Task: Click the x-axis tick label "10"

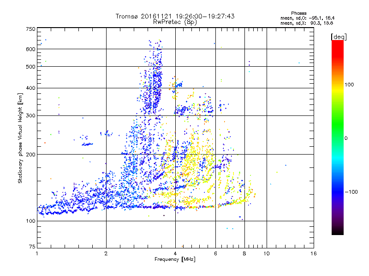Action: [267, 253]
